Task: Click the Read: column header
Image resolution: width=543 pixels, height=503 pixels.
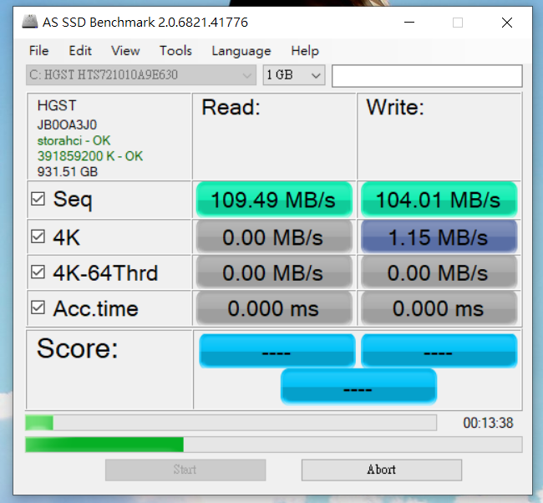Action: click(x=231, y=107)
